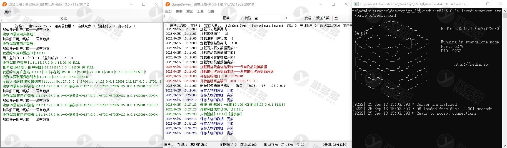Open the 控制 menu in GameServer
The width and height of the screenshot is (507, 148).
pos(179,11)
